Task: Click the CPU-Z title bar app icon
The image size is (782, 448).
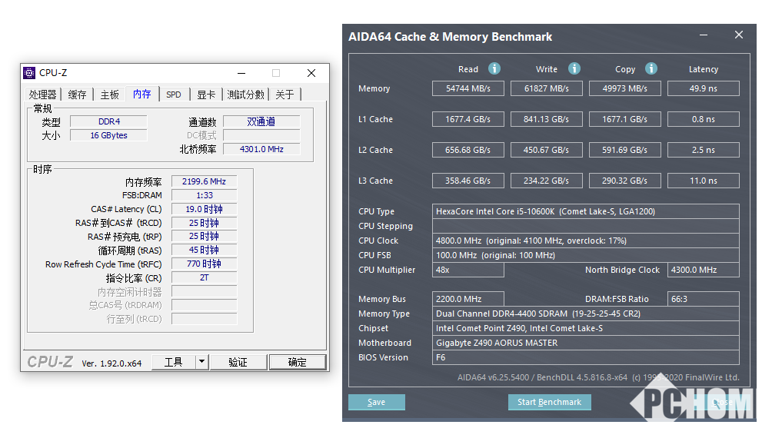Action: (29, 73)
